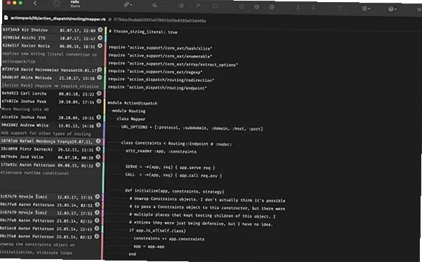
Task: Jump to commit b3f3d69 by Kir Shatrov
Action: (100, 30)
